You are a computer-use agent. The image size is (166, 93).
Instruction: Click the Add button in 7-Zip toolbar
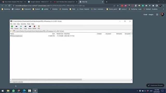(12, 27)
